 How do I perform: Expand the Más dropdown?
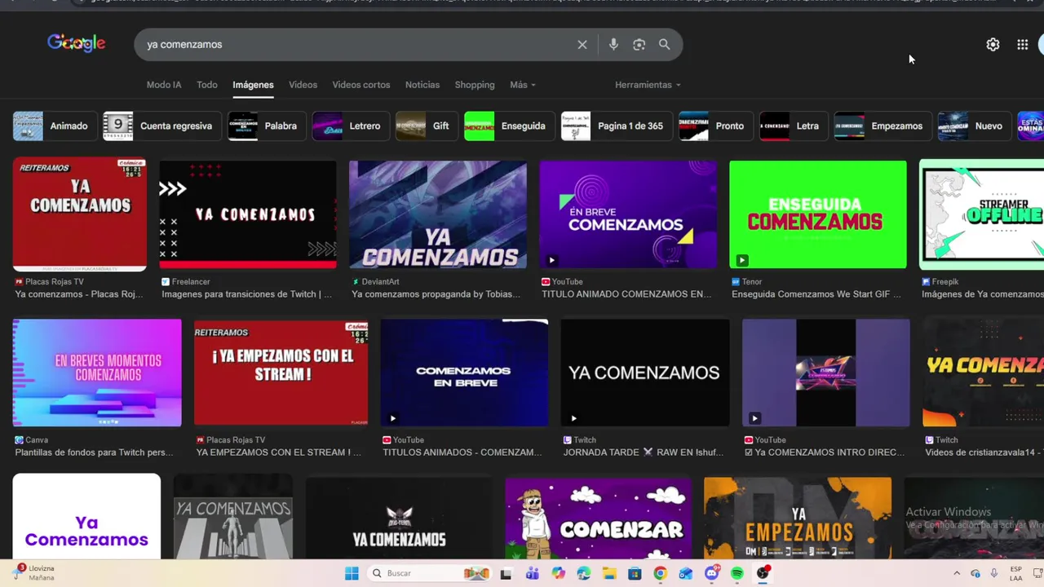(523, 85)
